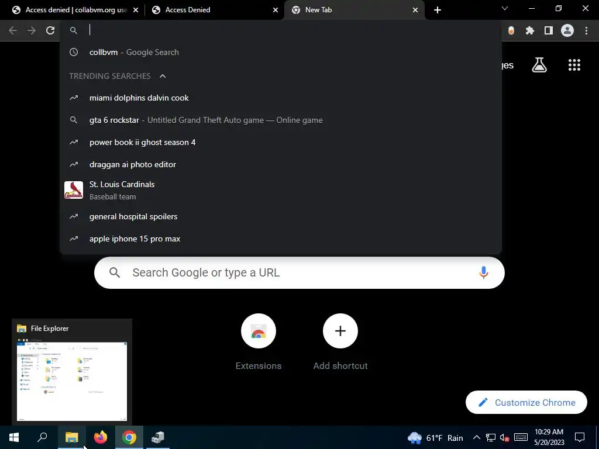599x449 pixels.
Task: Toggle the side panel icon
Action: (x=549, y=30)
